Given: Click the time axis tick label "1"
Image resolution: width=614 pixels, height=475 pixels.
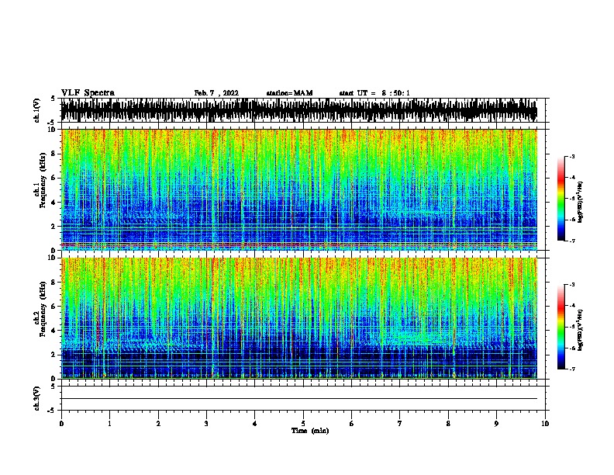Looking at the screenshot, I should 109,424.
